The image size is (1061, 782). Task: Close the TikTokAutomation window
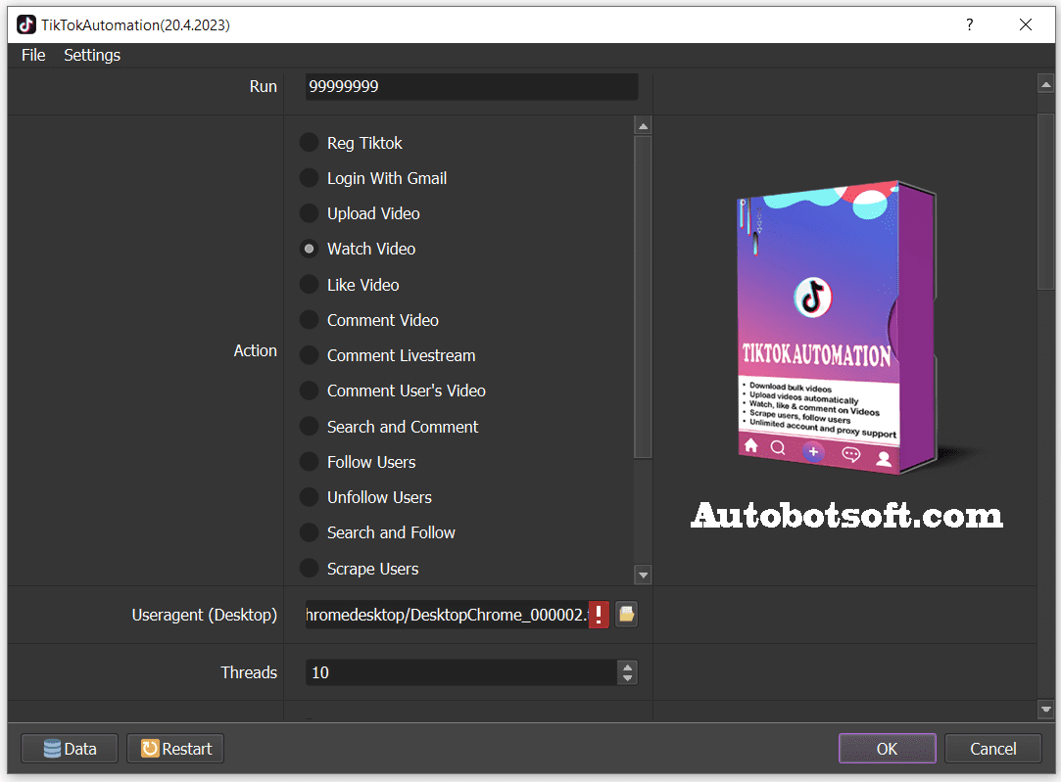tap(1026, 25)
